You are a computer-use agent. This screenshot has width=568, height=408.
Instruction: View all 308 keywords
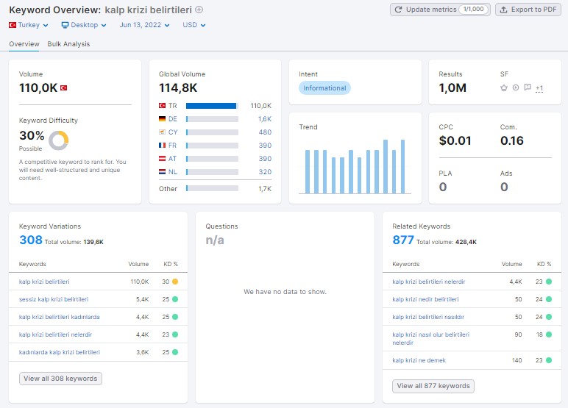click(60, 379)
